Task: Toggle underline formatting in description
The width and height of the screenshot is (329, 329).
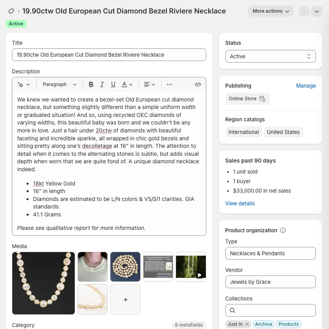Action: (x=113, y=84)
